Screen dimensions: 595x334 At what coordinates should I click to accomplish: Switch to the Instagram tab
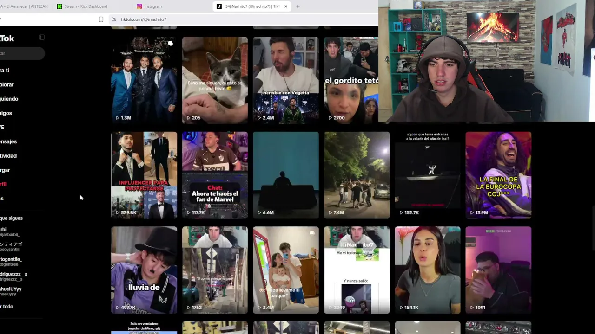click(170, 6)
